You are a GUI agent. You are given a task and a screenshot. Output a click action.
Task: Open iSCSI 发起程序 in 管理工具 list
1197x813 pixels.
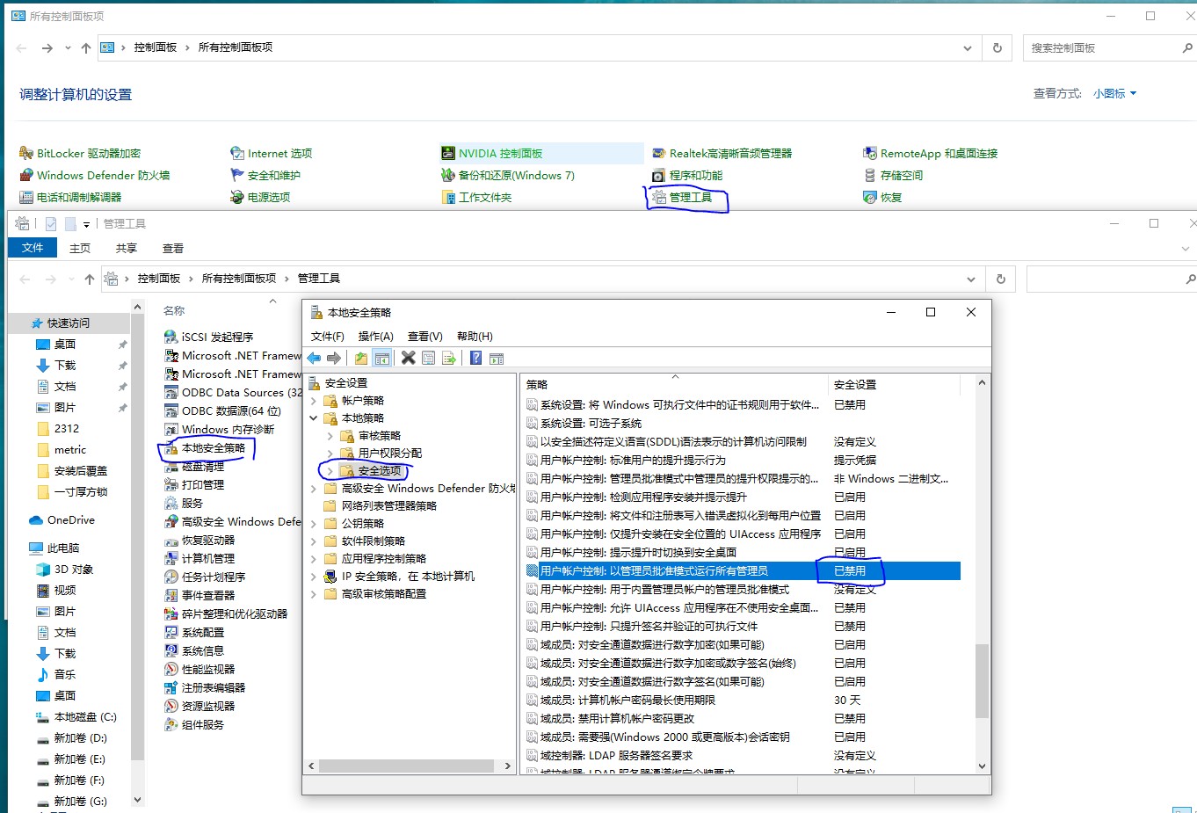(x=209, y=337)
